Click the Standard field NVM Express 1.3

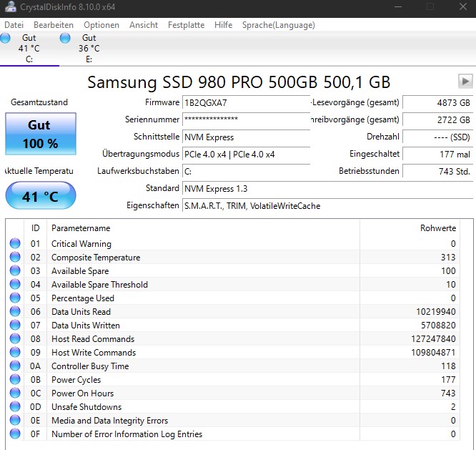coord(327,188)
